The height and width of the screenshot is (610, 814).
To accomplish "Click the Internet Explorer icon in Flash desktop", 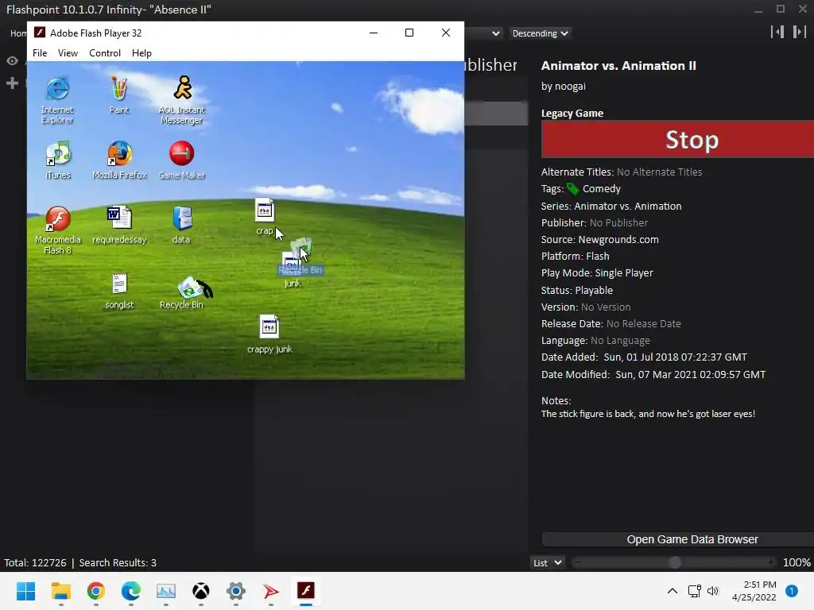I will click(x=57, y=89).
